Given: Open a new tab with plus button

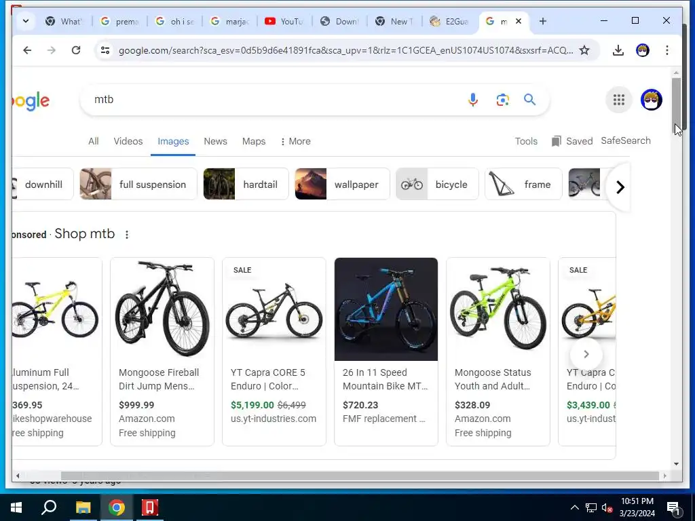Looking at the screenshot, I should 543,21.
